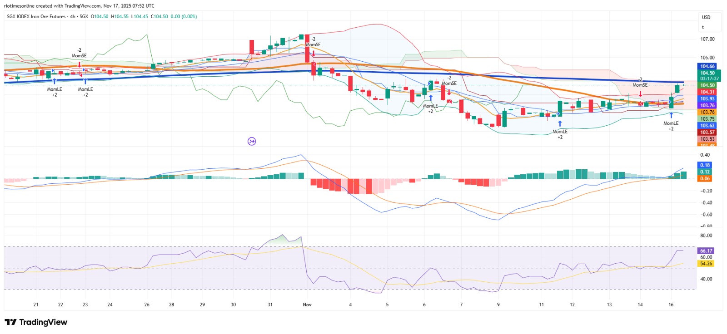
Task: Click the blue 103.62 price label
Action: pyautogui.click(x=707, y=126)
